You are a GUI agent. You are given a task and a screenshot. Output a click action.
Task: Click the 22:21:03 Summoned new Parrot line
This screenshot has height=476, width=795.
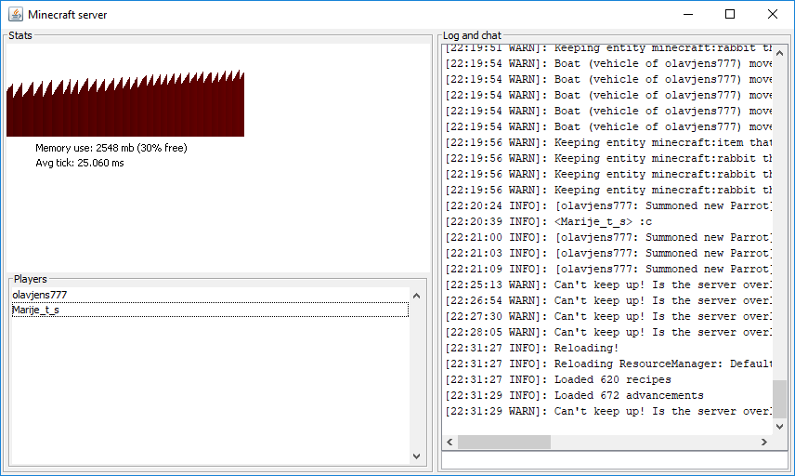point(608,253)
